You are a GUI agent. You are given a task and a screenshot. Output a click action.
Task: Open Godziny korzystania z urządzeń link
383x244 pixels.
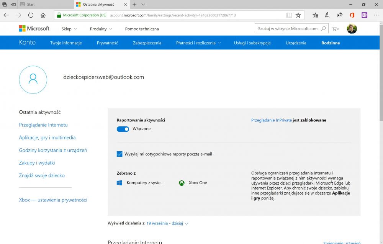click(x=53, y=150)
